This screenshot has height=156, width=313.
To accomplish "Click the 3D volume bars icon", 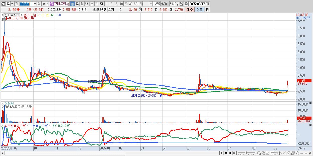I will pos(289,153).
